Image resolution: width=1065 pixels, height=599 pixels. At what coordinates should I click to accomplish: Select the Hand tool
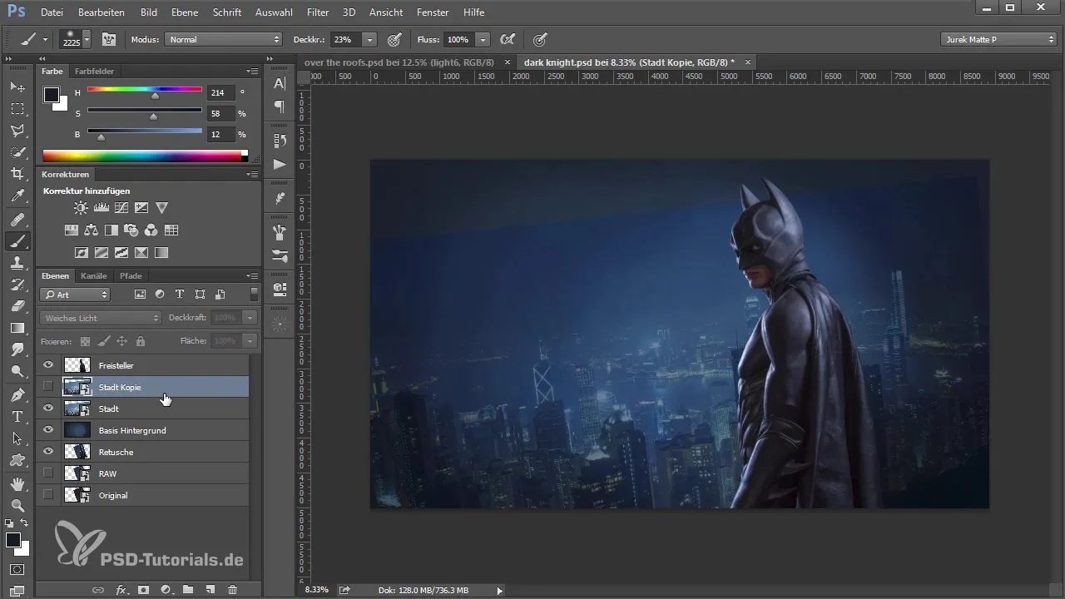pyautogui.click(x=17, y=483)
